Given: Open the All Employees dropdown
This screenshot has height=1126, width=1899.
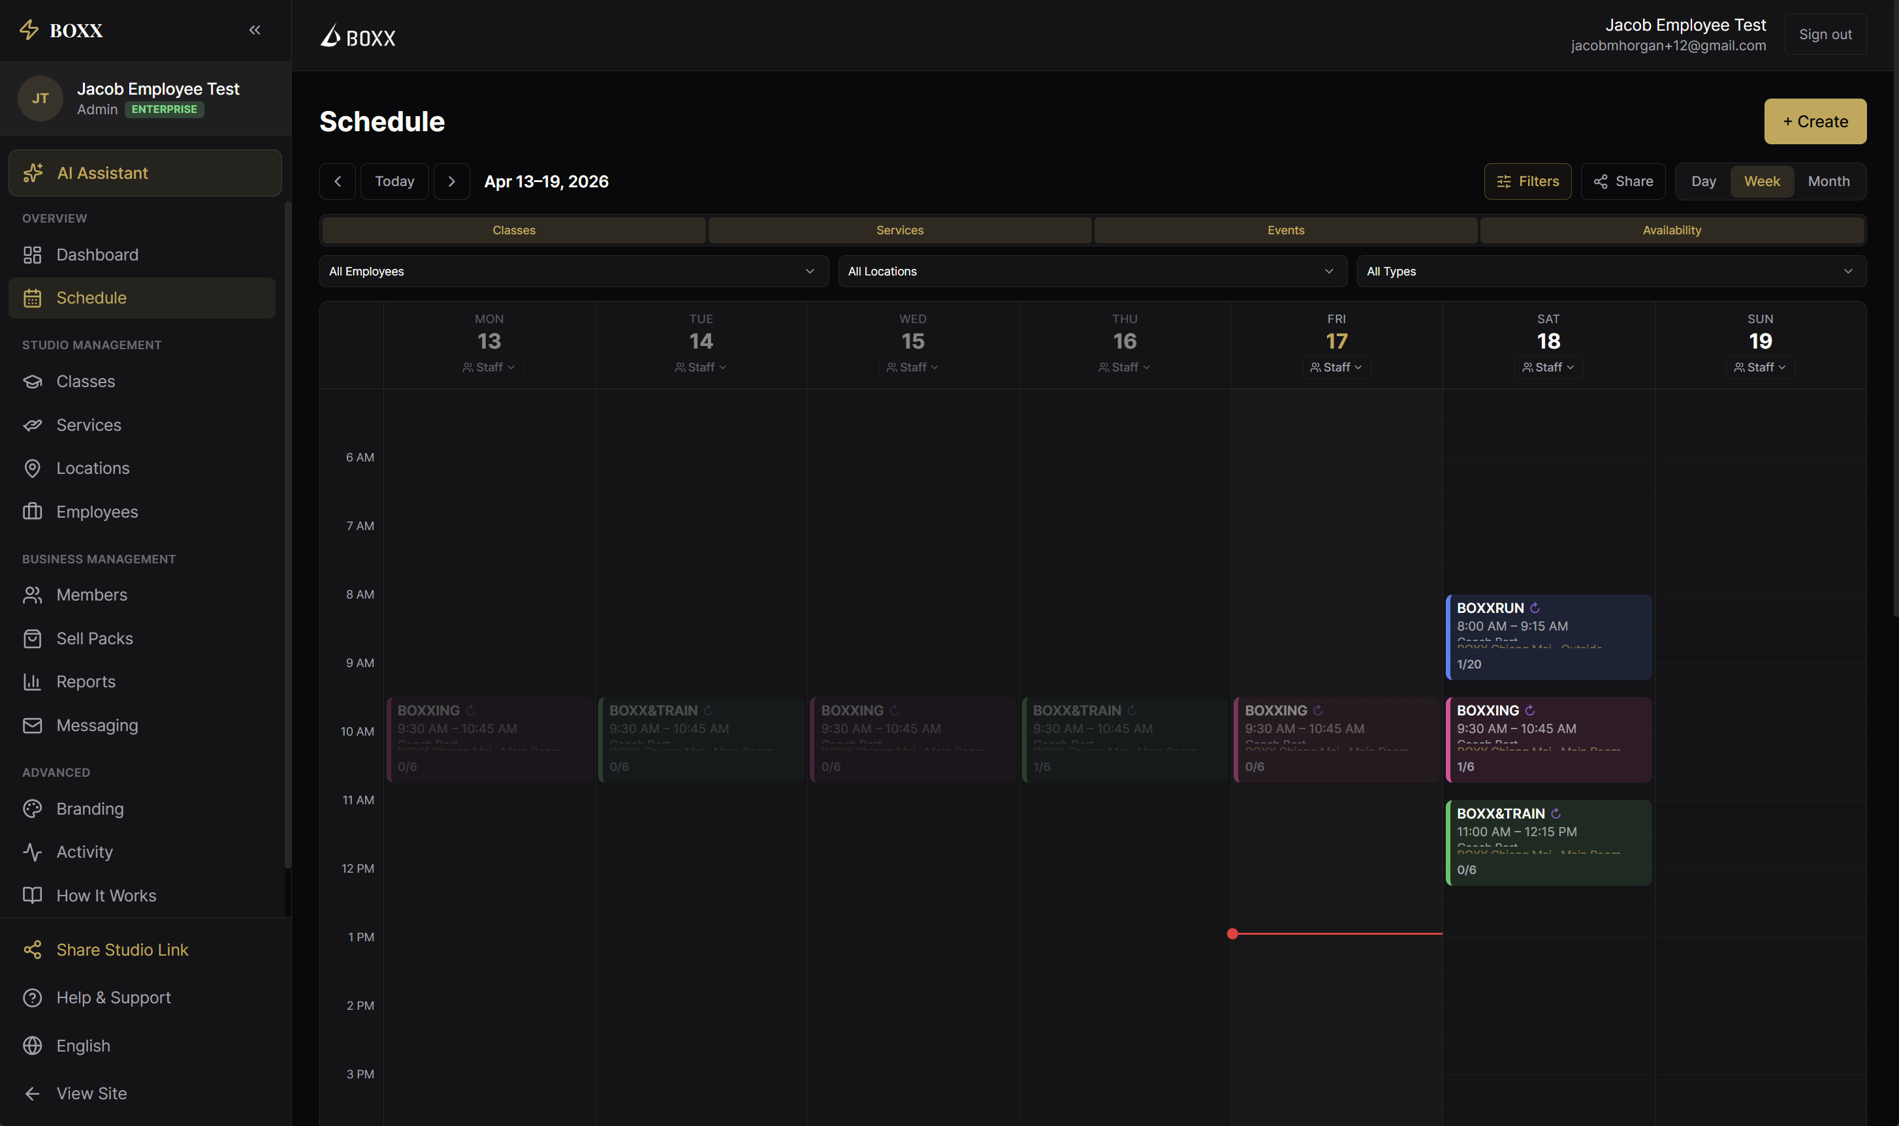Looking at the screenshot, I should (x=574, y=272).
